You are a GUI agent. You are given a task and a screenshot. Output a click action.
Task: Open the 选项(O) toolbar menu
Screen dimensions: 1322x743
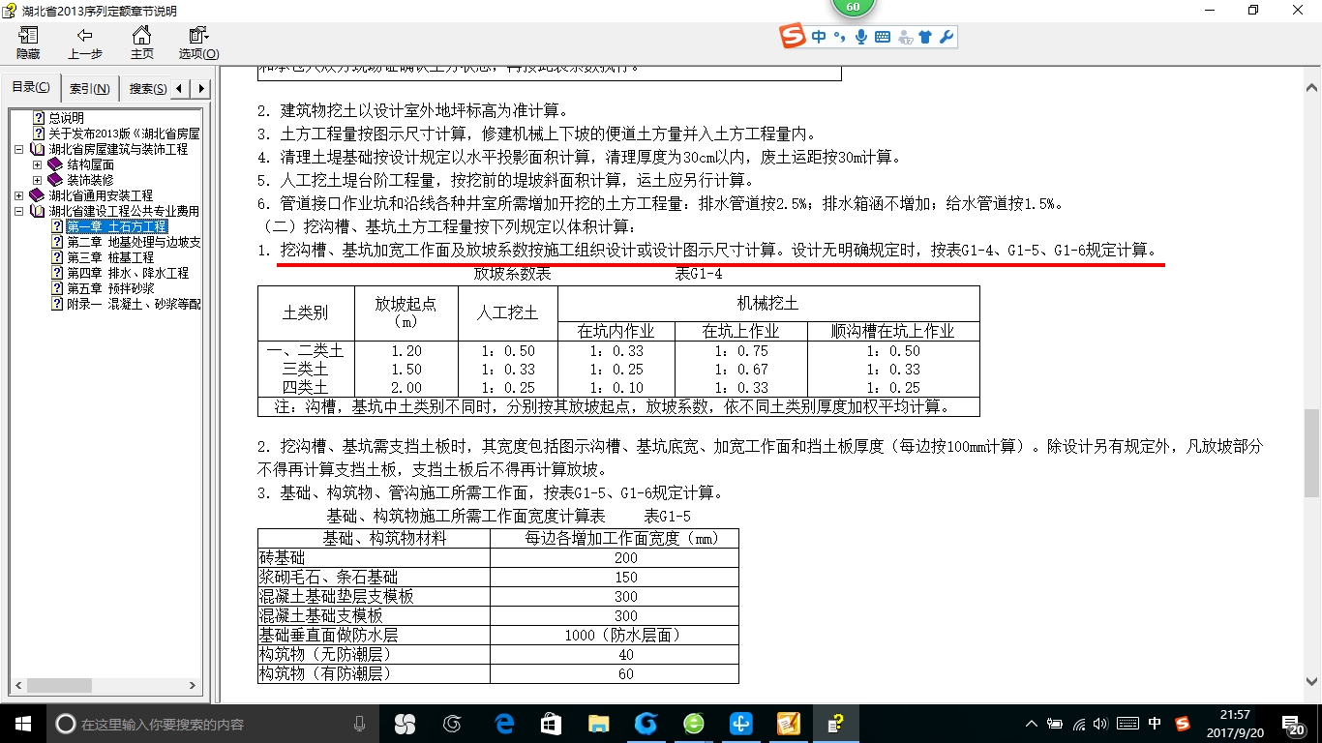point(198,44)
